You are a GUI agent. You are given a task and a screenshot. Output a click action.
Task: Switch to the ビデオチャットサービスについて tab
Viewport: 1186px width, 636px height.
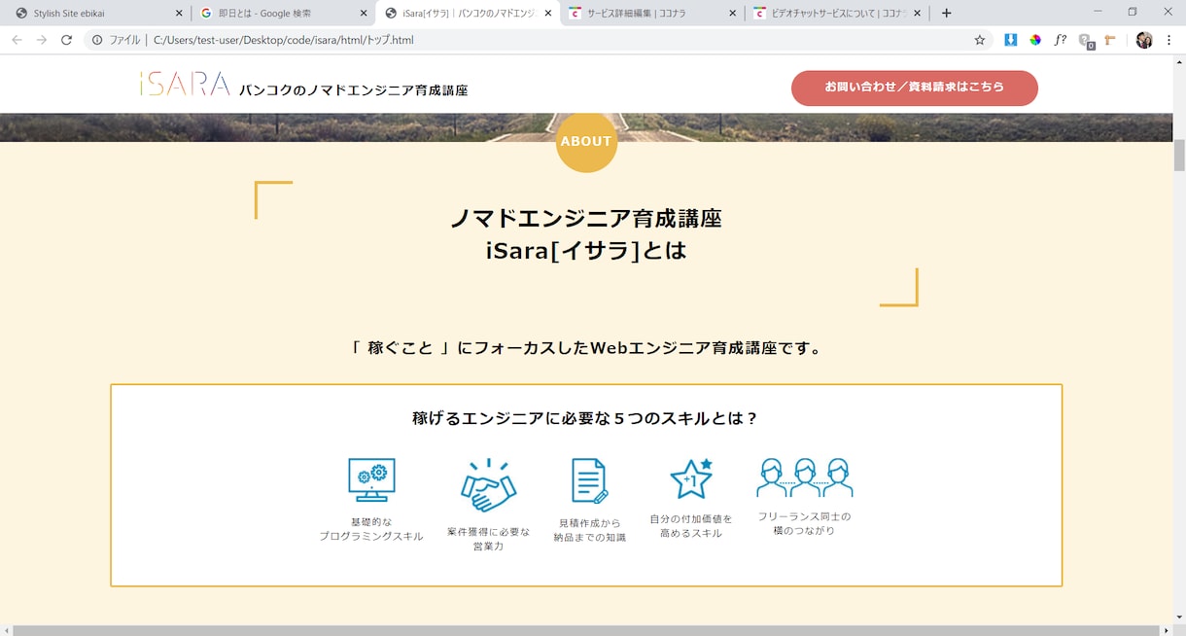tap(838, 14)
